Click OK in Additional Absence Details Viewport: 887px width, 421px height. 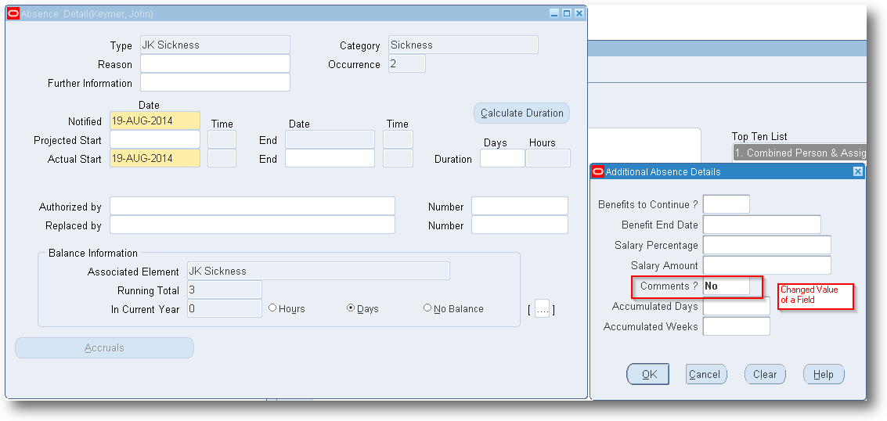[647, 374]
